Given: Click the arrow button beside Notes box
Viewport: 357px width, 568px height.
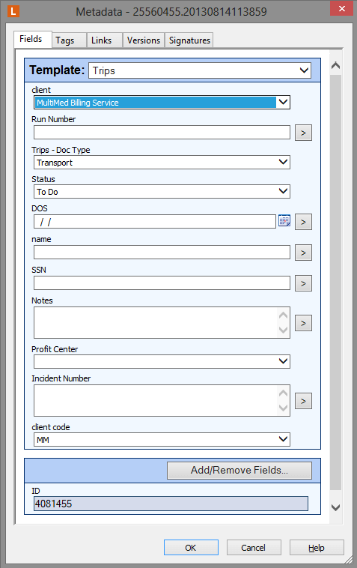Looking at the screenshot, I should click(x=303, y=323).
